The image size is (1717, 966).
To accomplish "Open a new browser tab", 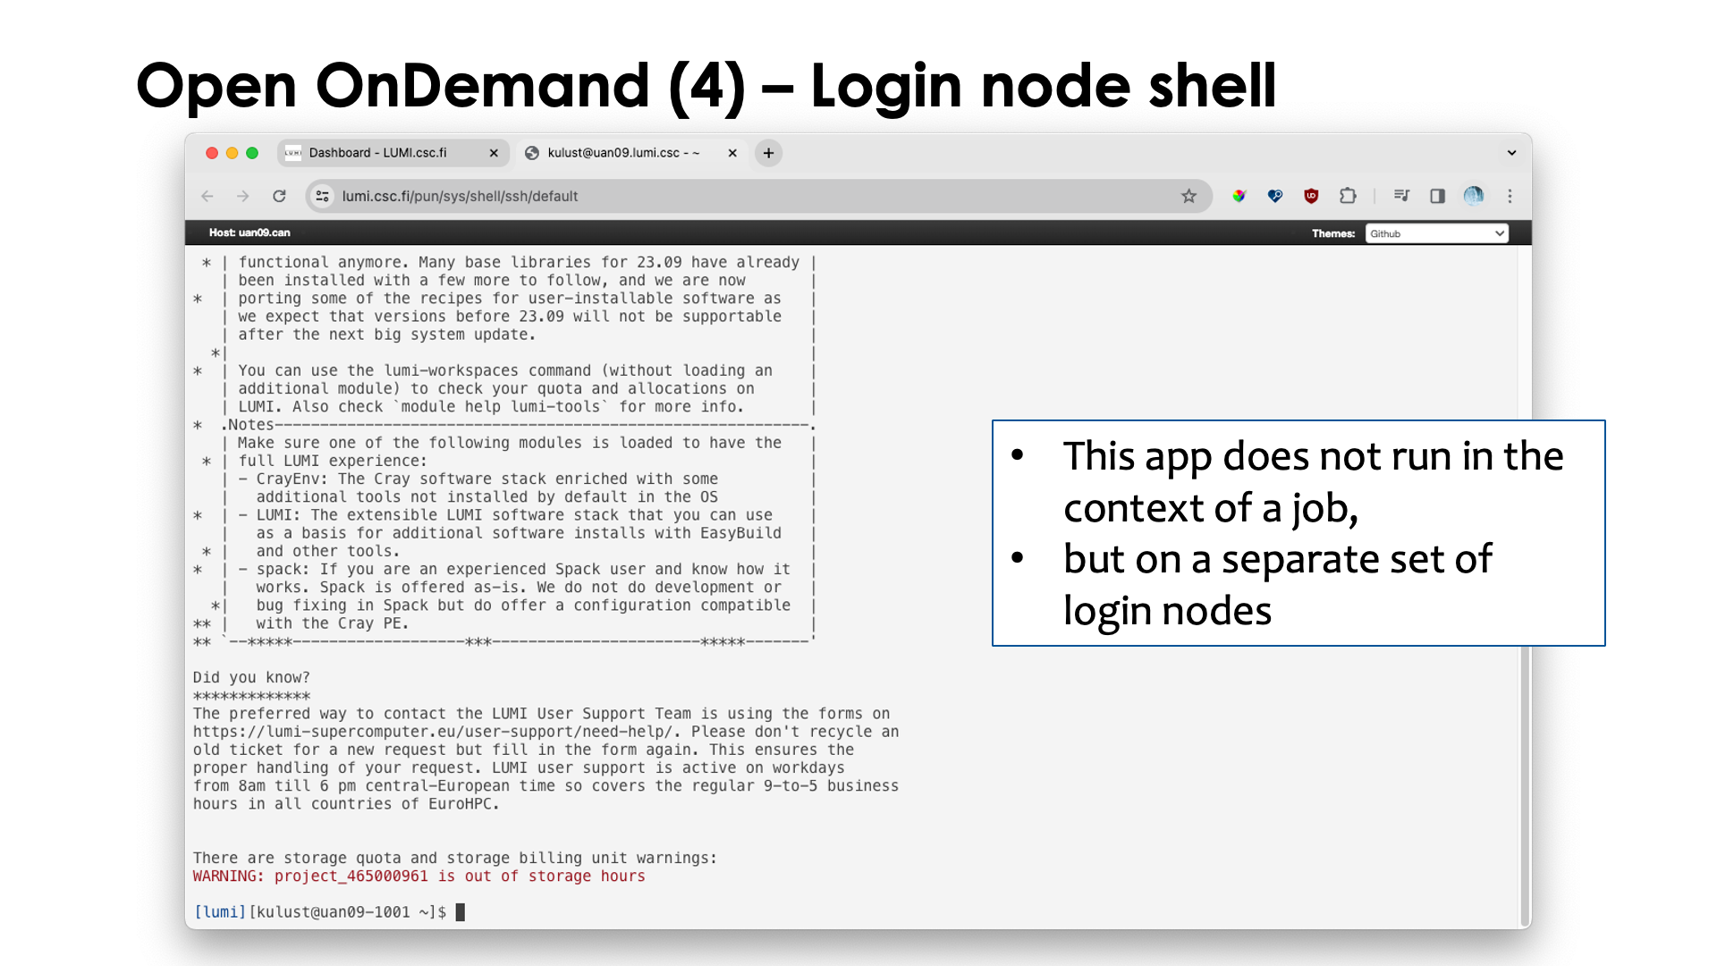I will coord(768,153).
